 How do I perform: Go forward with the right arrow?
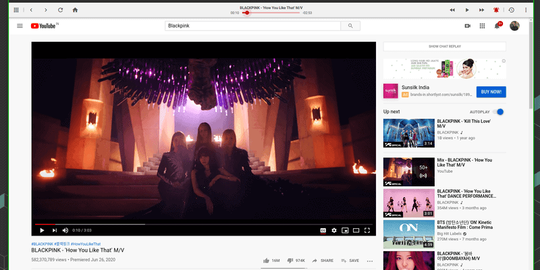click(x=45, y=10)
